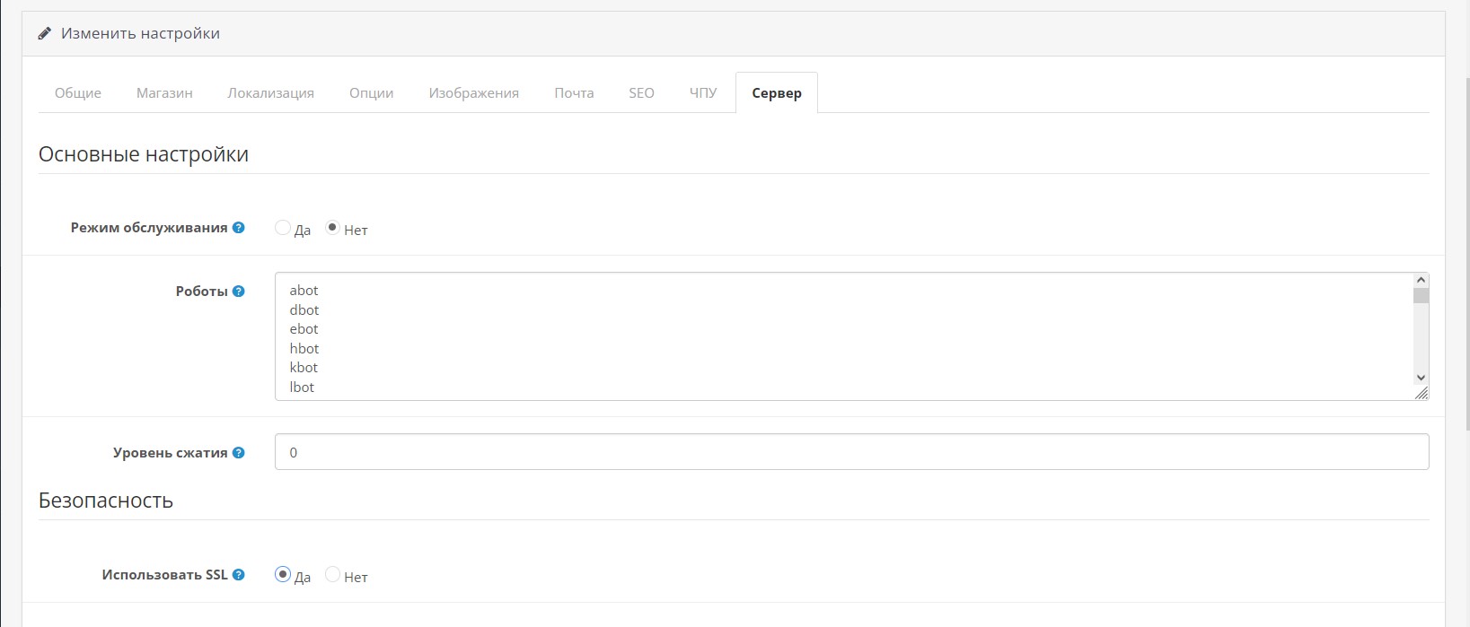Select Да for Режим обслуживания
Image resolution: width=1470 pixels, height=627 pixels.
pos(283,228)
